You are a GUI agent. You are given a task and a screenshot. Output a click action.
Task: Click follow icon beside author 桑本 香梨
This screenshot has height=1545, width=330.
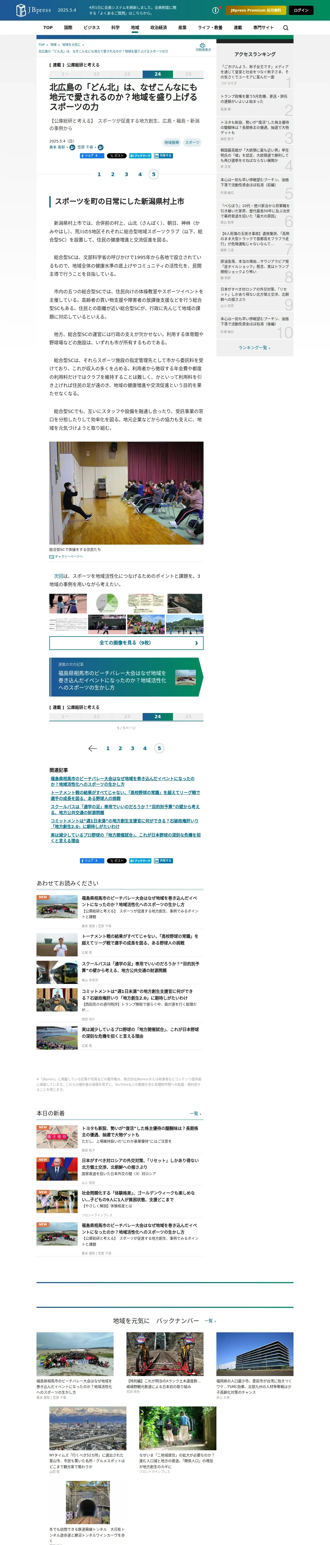(x=72, y=147)
